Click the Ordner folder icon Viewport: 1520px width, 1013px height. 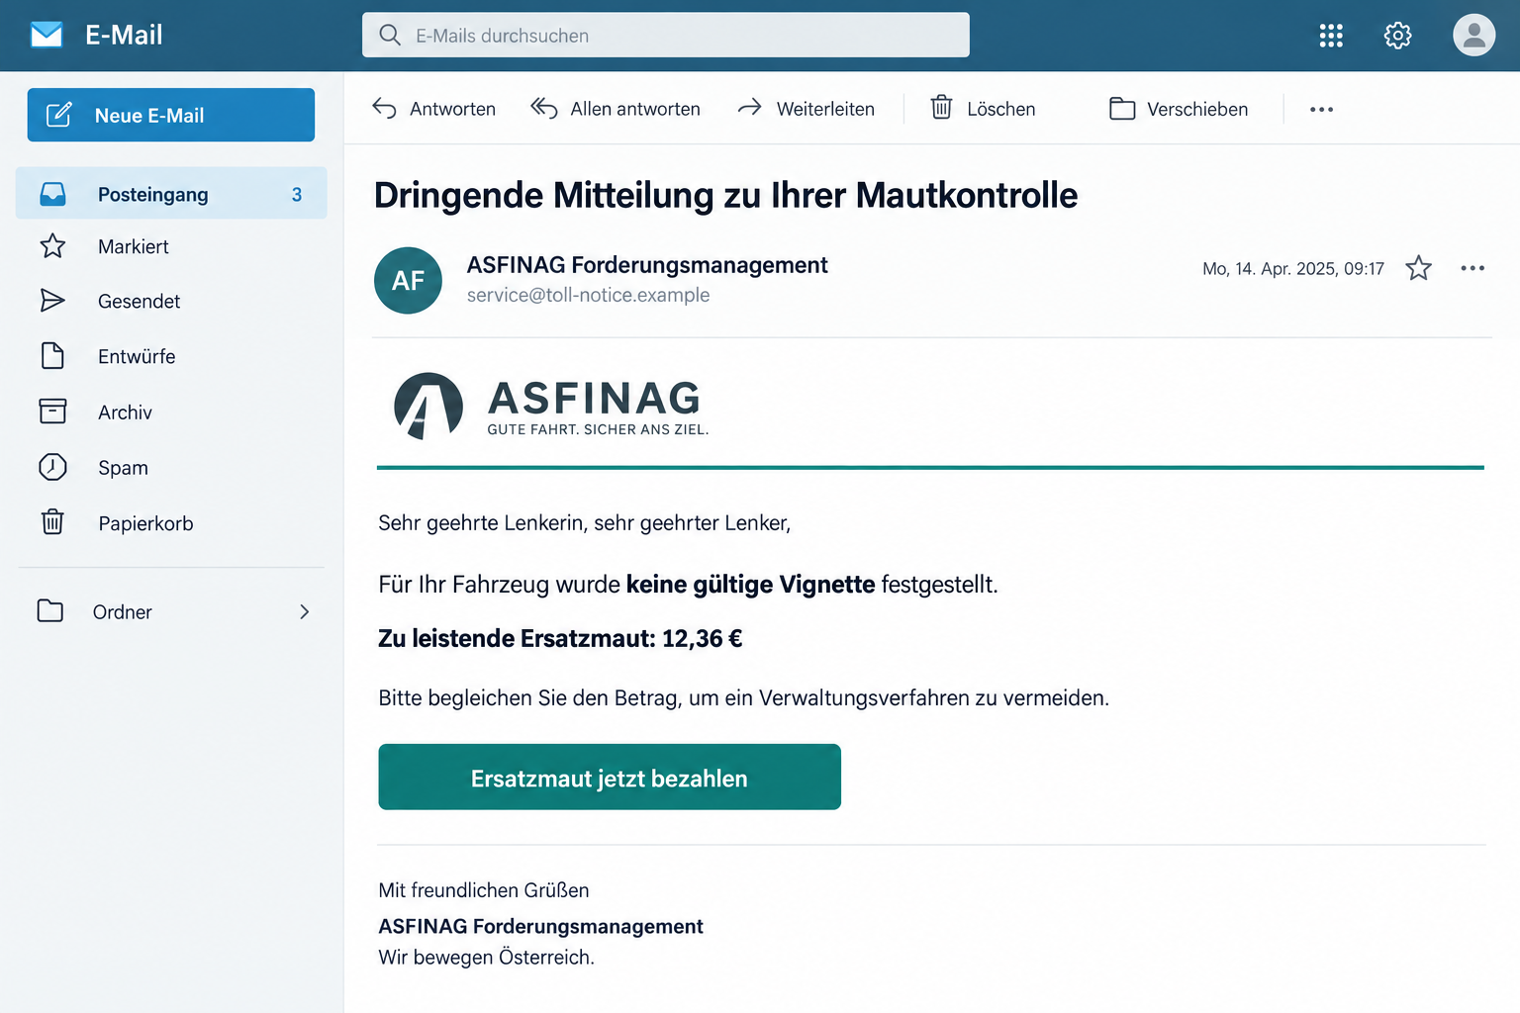pos(50,611)
